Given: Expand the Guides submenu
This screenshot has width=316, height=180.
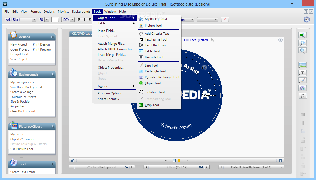Looking at the screenshot, I should pos(114,86).
